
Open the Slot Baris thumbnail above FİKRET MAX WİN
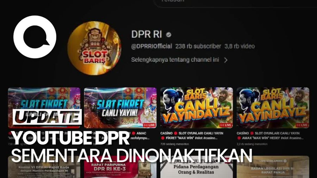pyautogui.click(x=197, y=108)
